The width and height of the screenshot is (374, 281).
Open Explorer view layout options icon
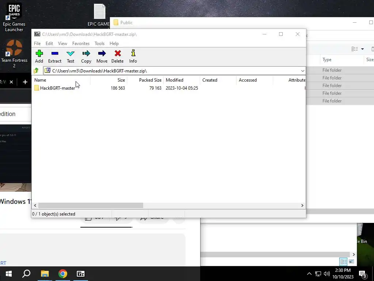[355, 49]
